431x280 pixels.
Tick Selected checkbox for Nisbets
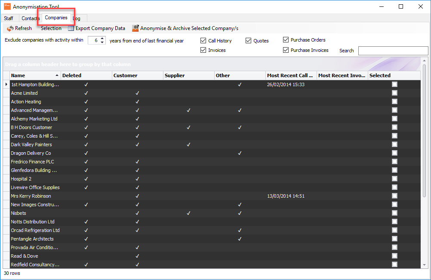click(x=395, y=213)
